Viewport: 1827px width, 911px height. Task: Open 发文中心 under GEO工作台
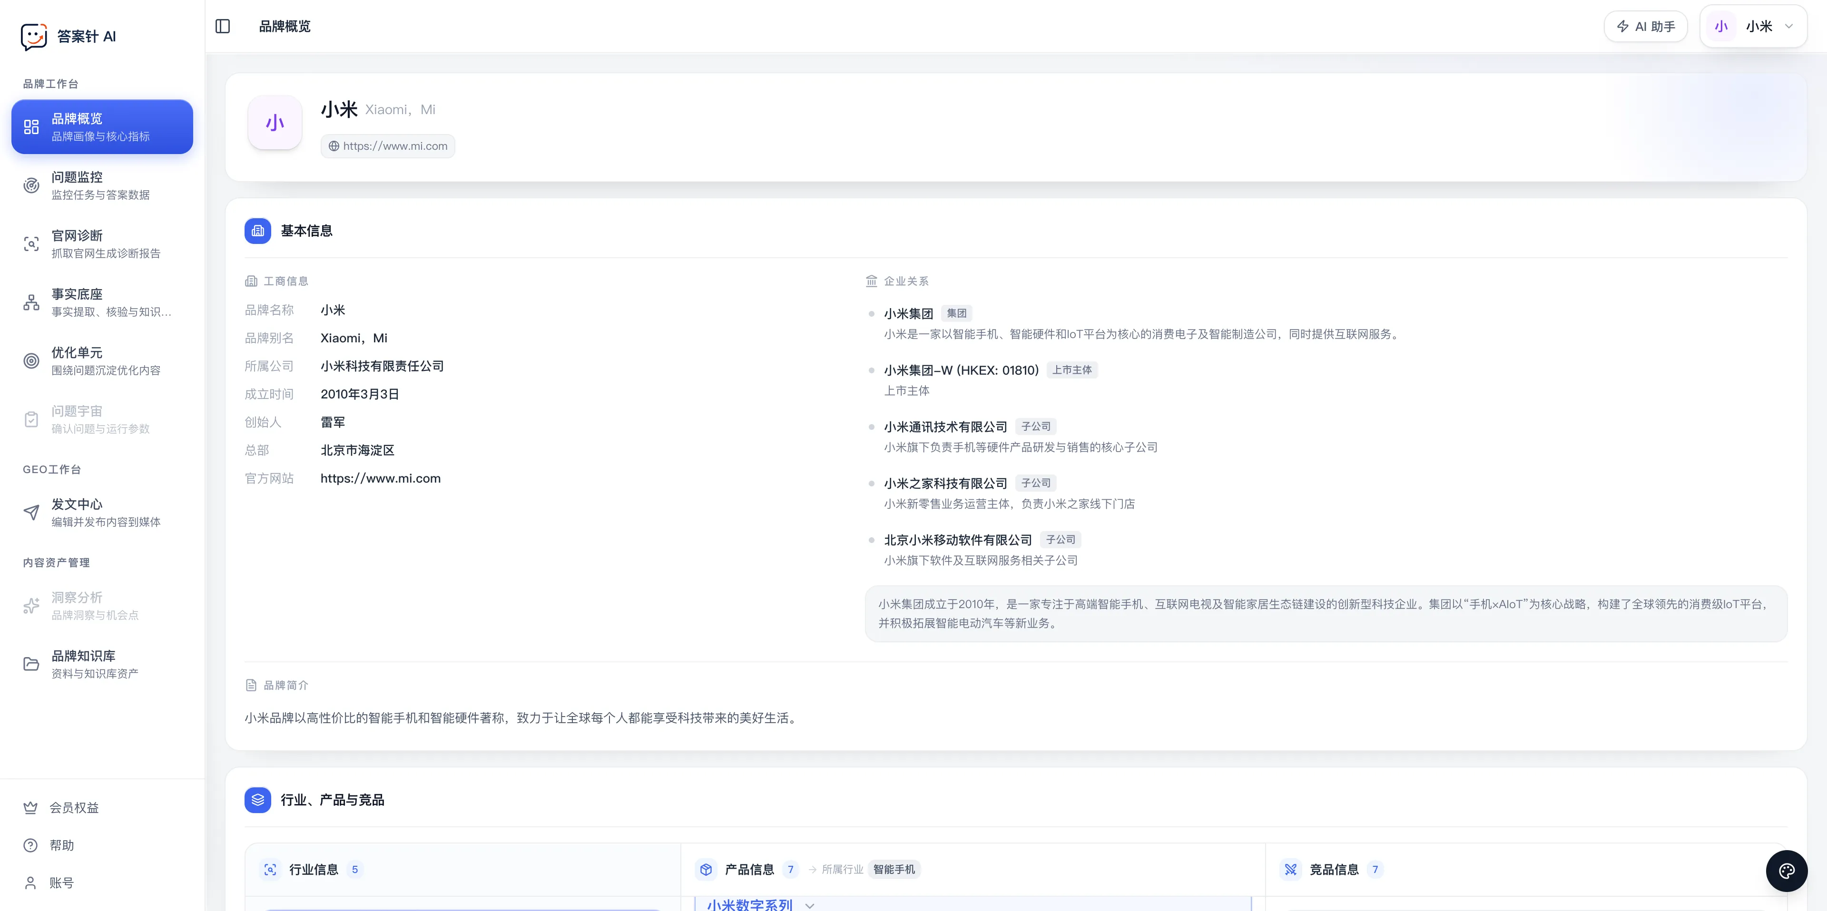(102, 513)
